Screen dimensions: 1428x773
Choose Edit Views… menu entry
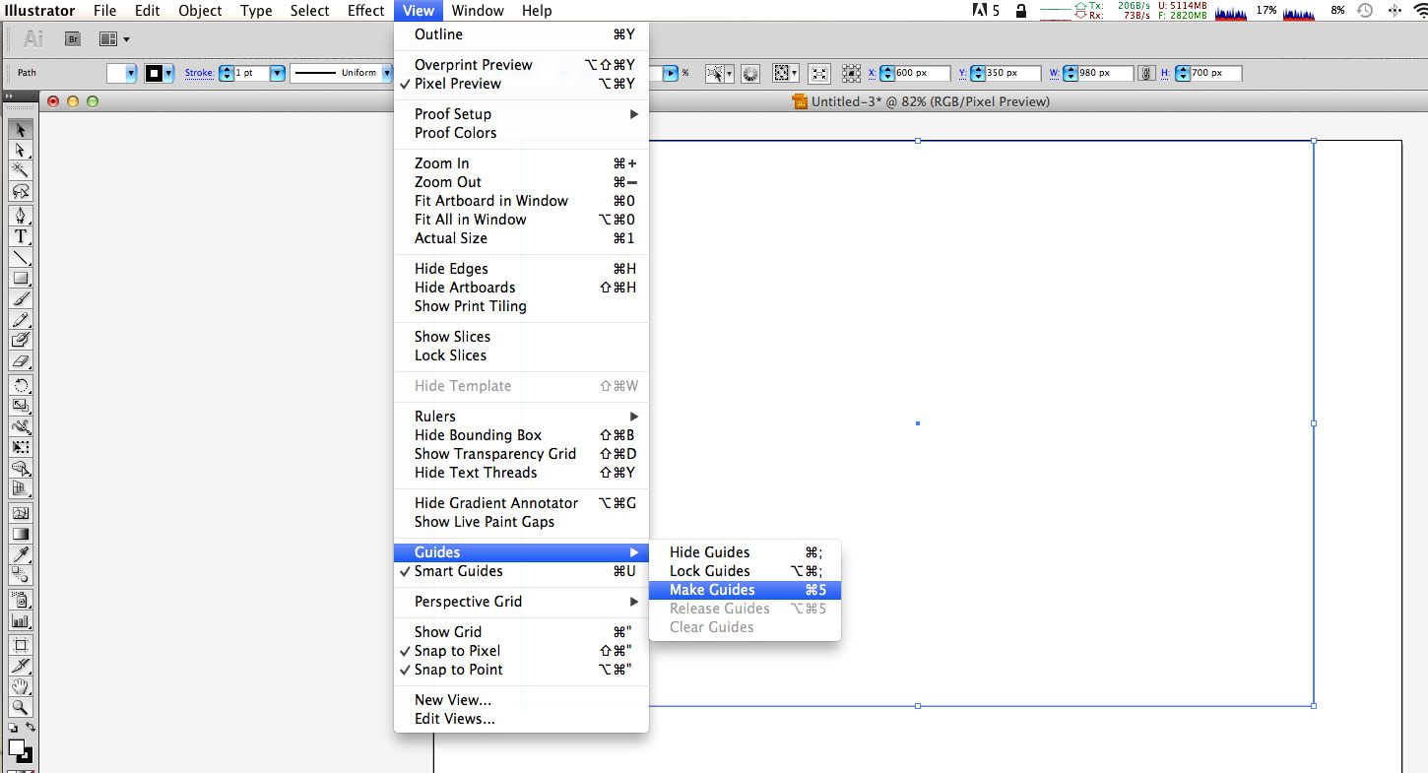tap(521, 719)
